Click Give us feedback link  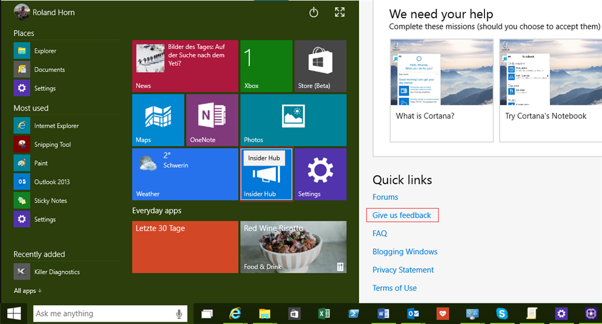coord(402,215)
